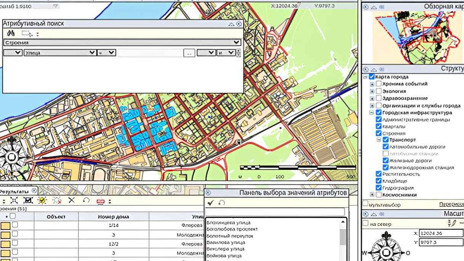Click the X coordinate input field
464x261 pixels.
(x=441, y=233)
